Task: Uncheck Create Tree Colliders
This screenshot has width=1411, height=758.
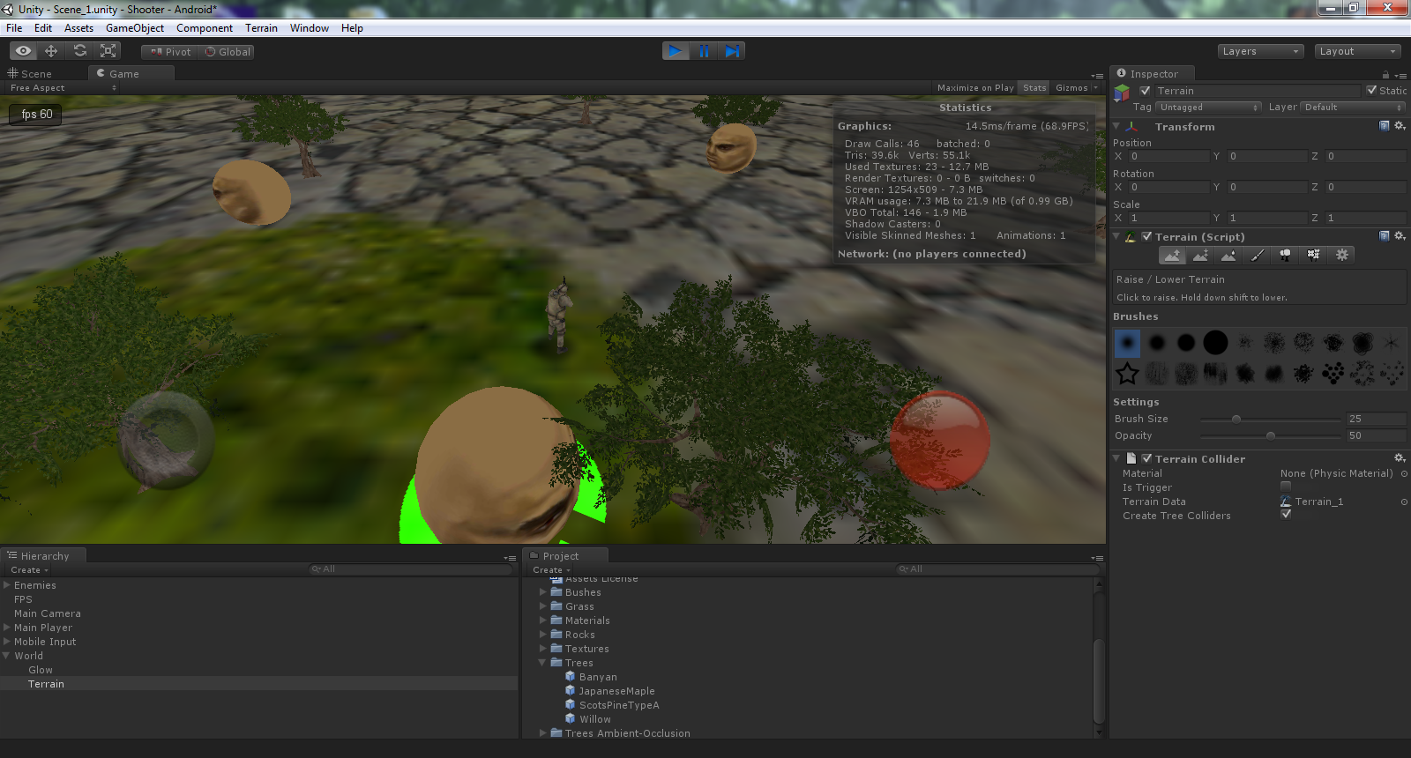Action: (1286, 515)
